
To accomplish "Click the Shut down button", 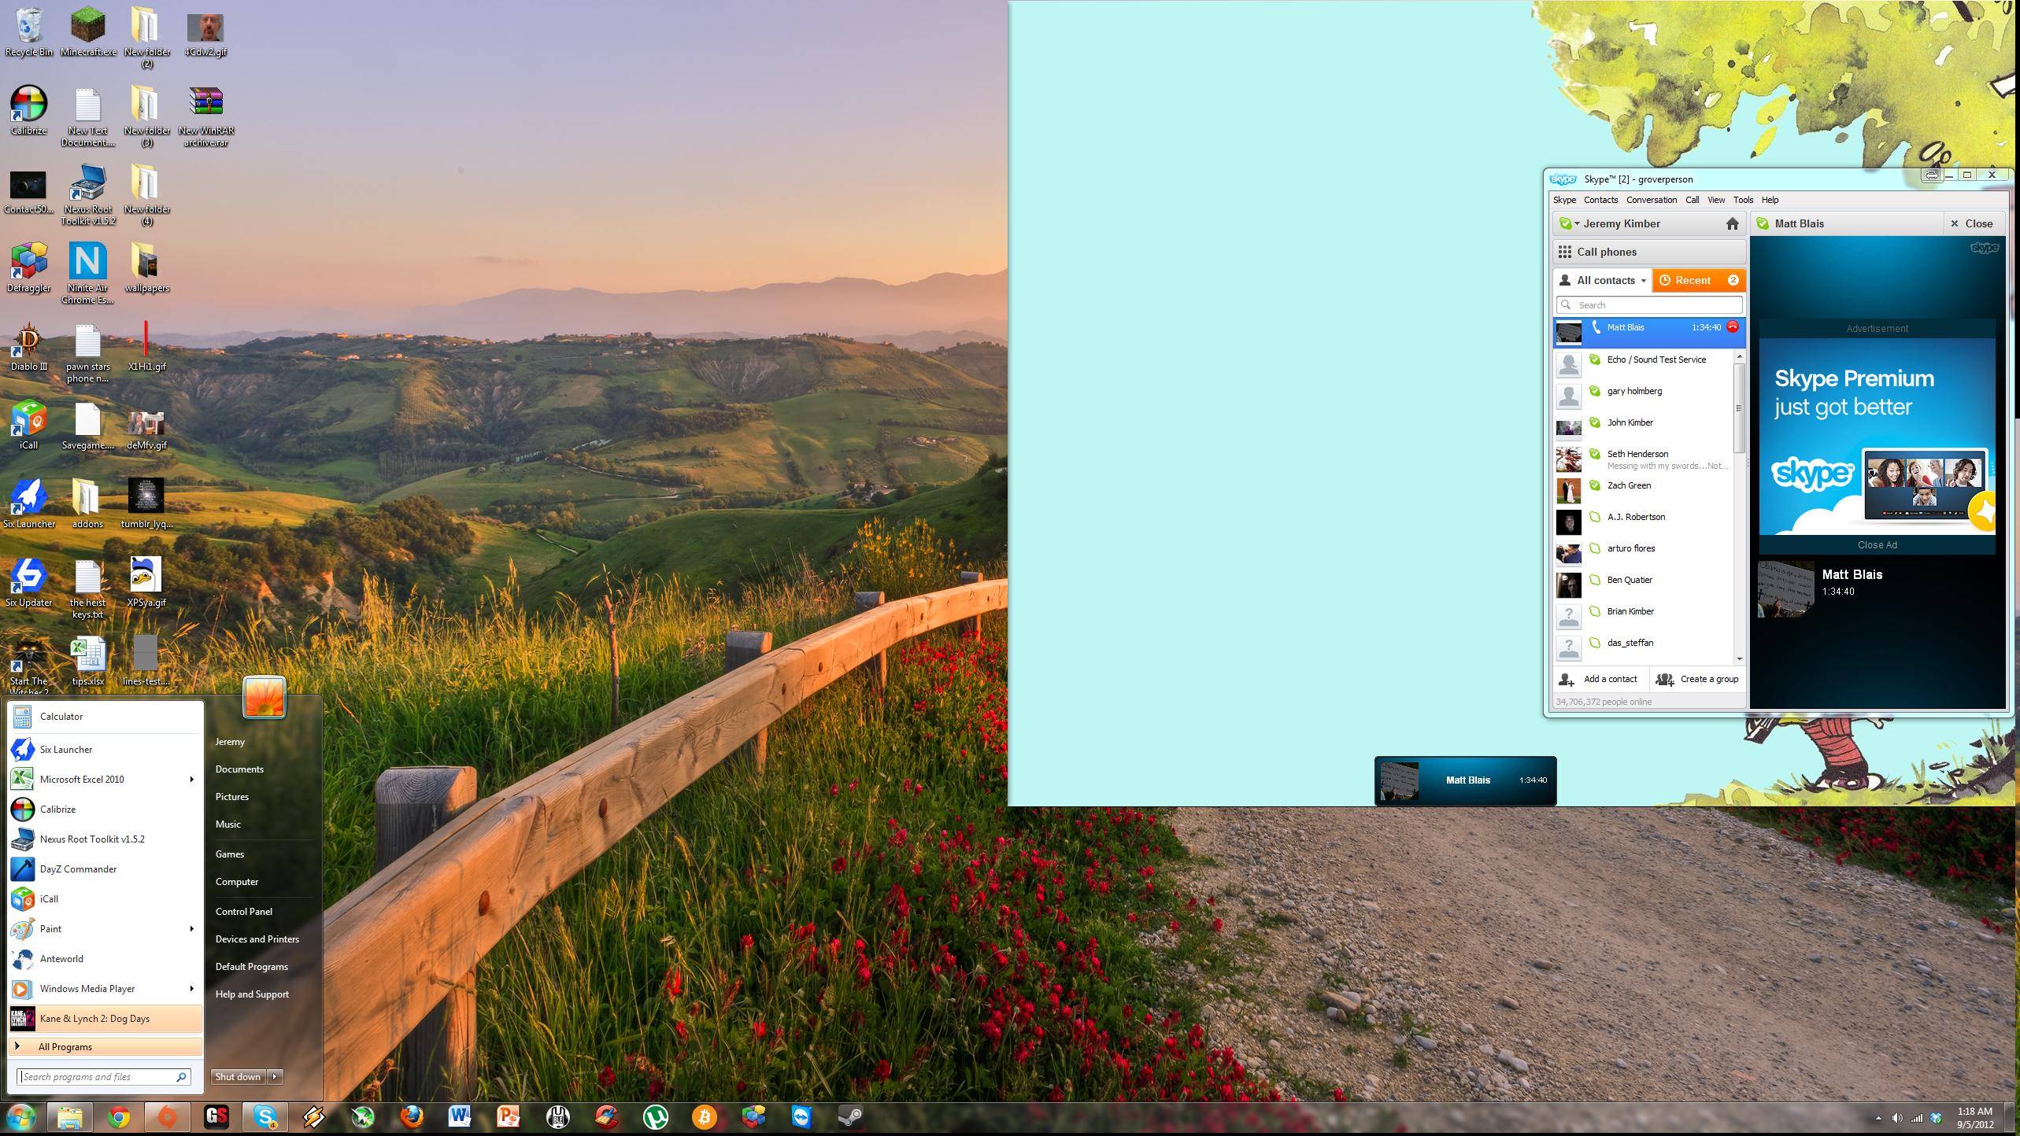I will click(x=238, y=1077).
